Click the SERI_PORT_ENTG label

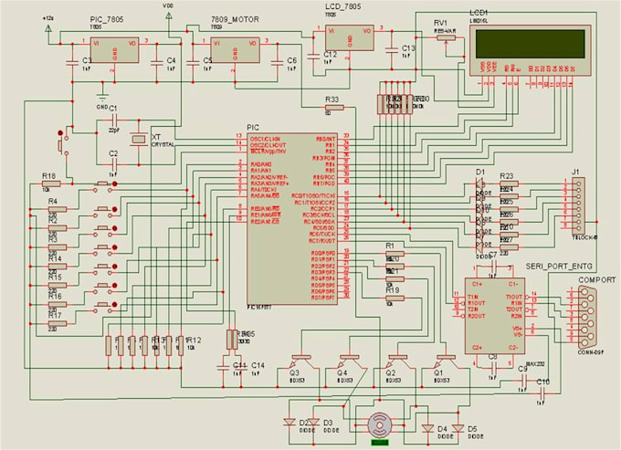pyautogui.click(x=559, y=267)
